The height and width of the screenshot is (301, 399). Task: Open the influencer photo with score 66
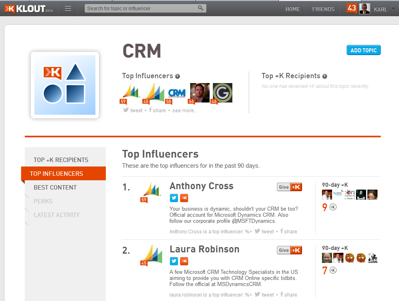pos(199,93)
